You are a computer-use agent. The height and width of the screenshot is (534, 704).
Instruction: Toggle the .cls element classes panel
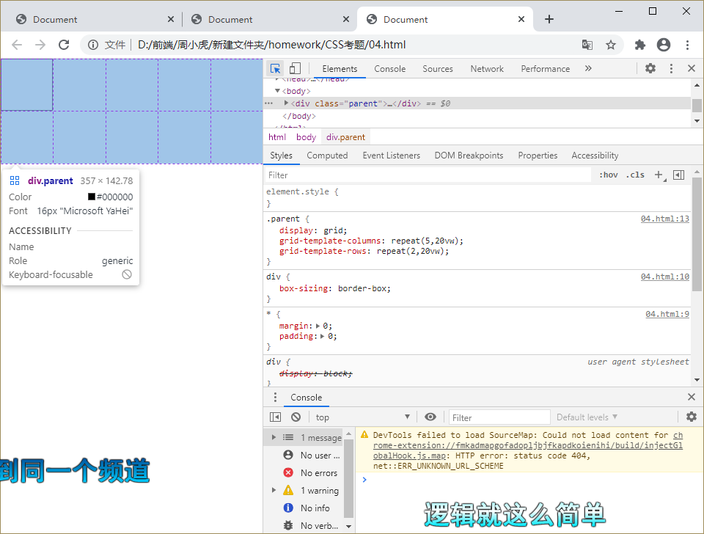pyautogui.click(x=635, y=175)
